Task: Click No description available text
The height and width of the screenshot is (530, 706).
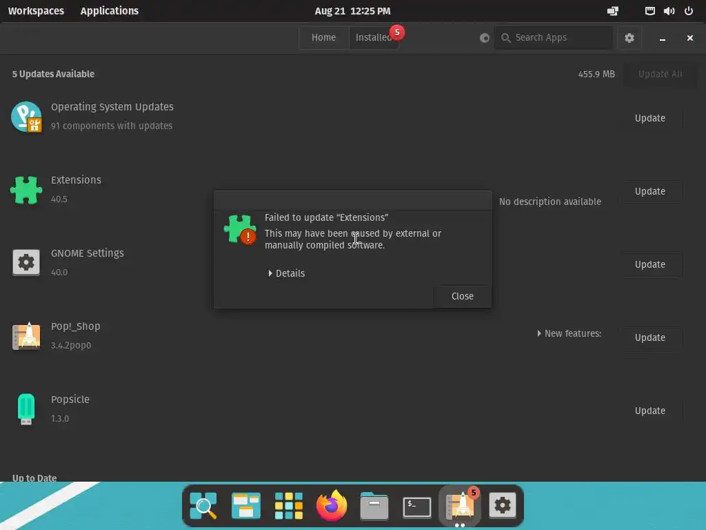Action: pos(549,202)
